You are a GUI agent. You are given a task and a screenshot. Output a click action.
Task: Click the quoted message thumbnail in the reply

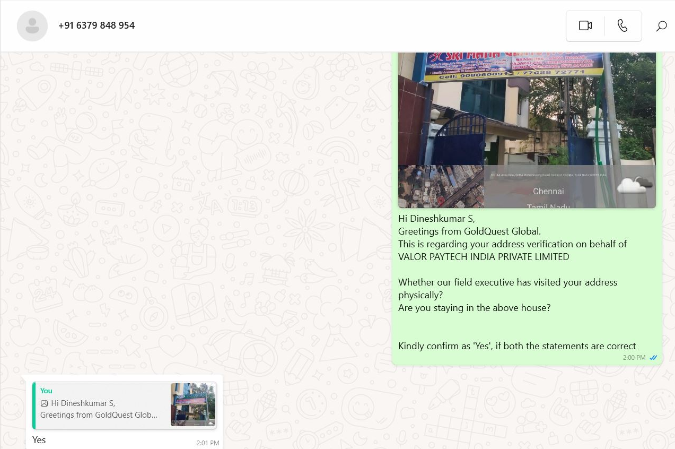click(x=193, y=404)
